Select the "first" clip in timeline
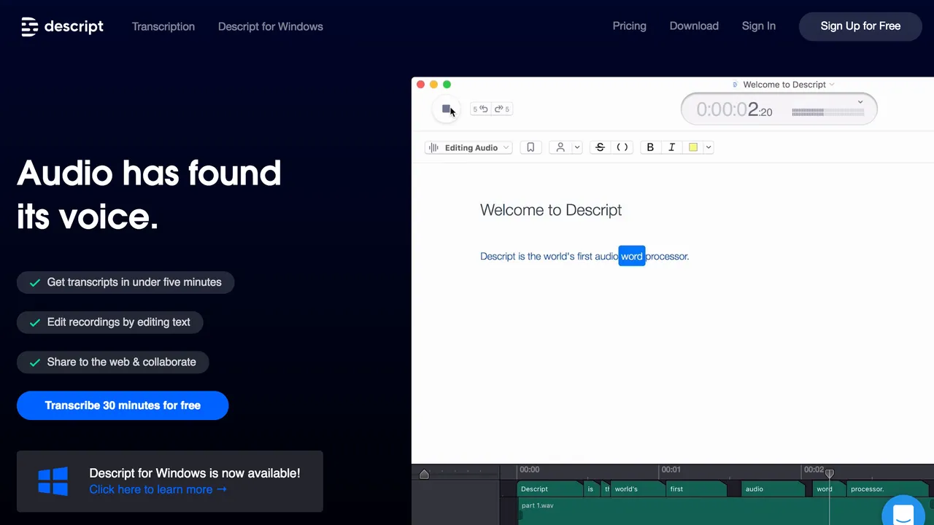 [697, 489]
